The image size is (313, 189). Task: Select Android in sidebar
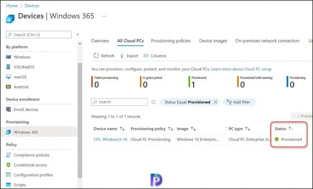[21, 87]
